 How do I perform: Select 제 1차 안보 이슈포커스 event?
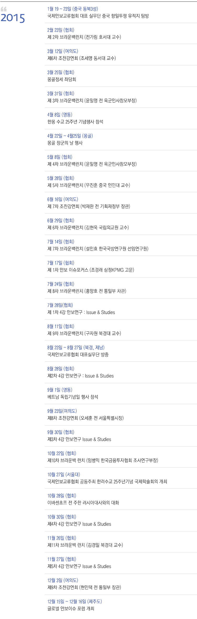pyautogui.click(x=91, y=270)
